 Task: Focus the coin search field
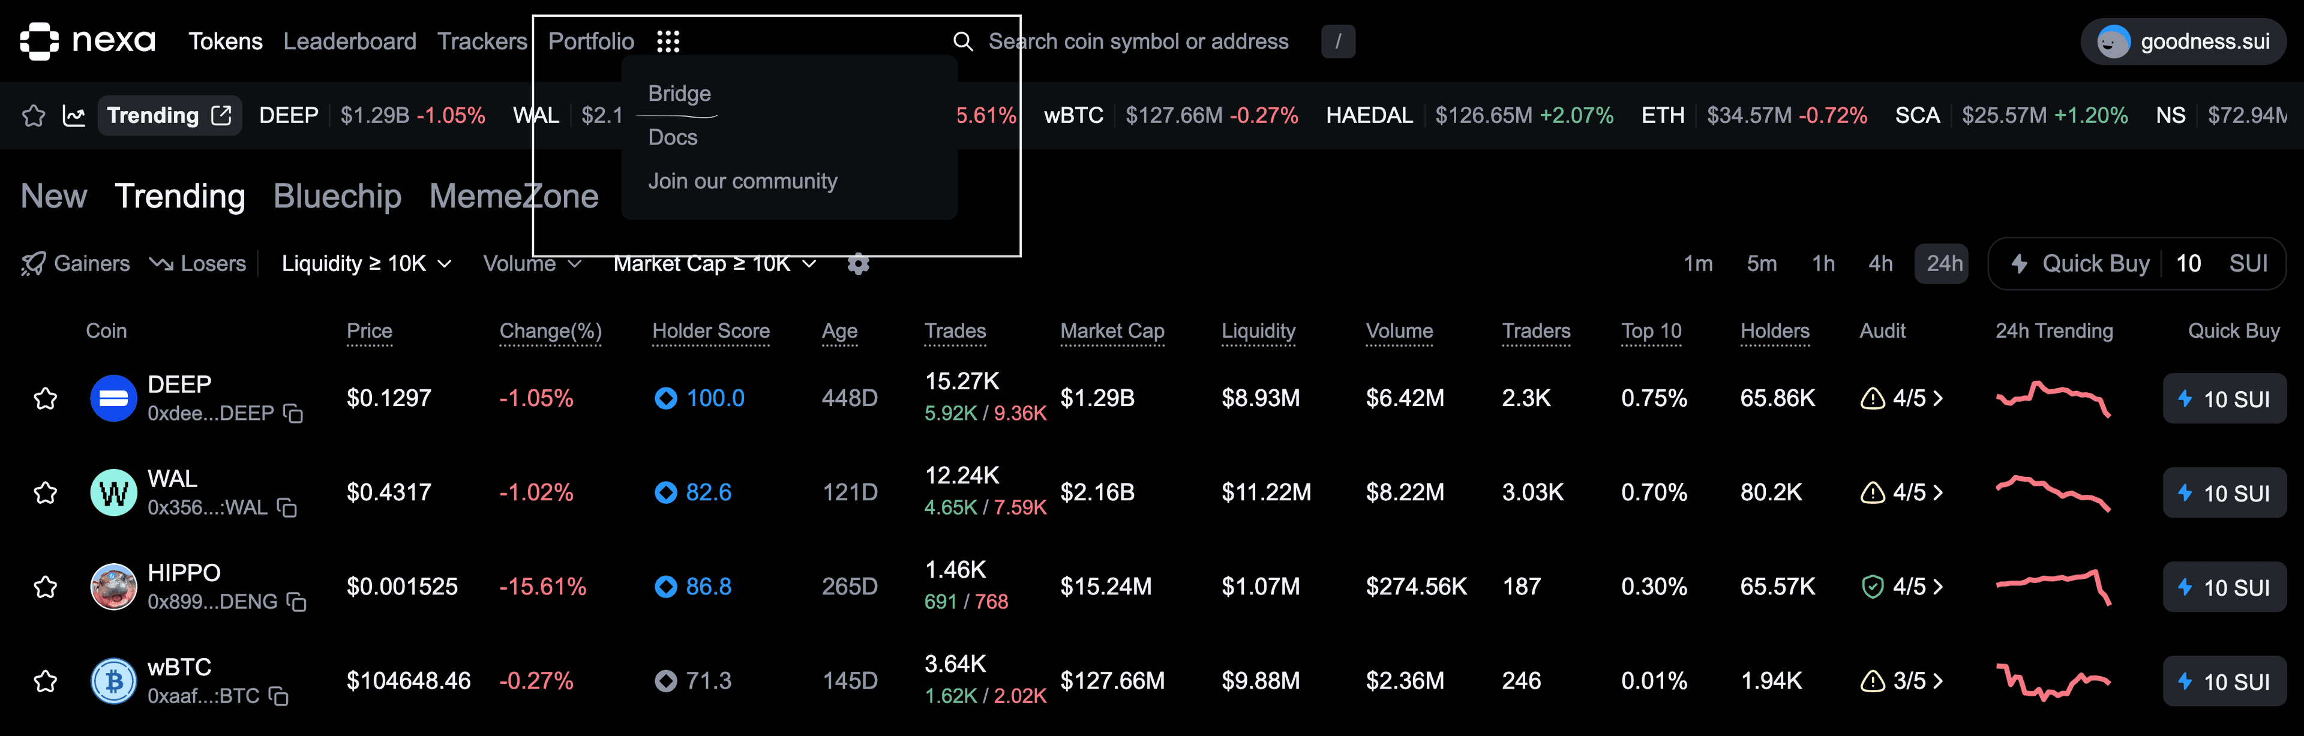tap(1138, 41)
